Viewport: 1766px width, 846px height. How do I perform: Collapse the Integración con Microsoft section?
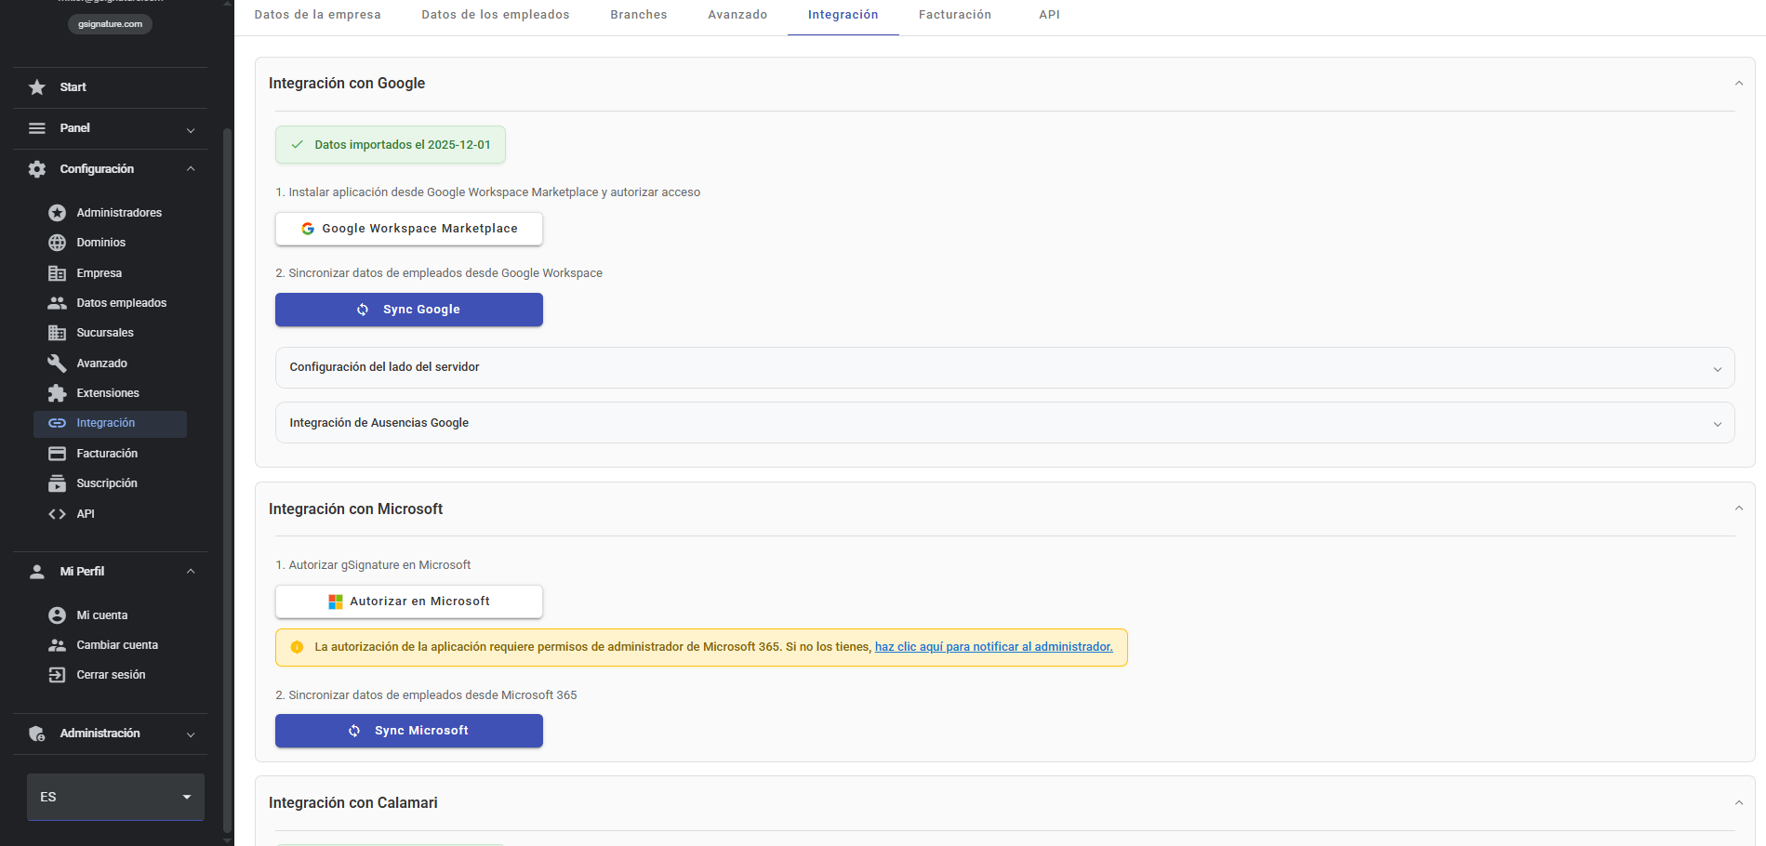tap(1738, 509)
